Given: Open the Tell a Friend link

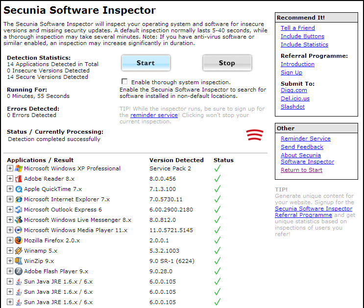Looking at the screenshot, I should (297, 28).
